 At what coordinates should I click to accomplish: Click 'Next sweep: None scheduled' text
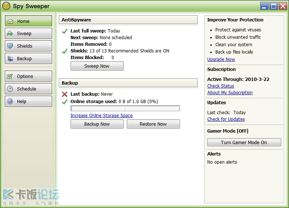coord(101,38)
